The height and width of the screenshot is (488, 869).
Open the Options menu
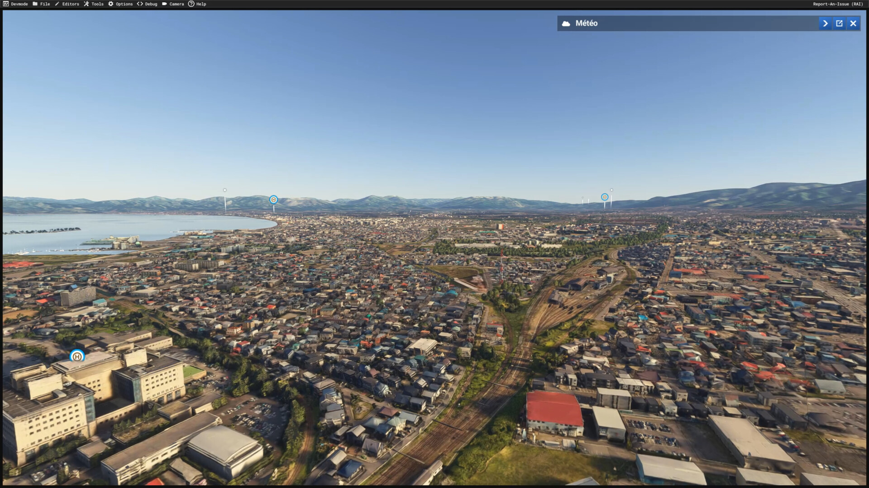[x=120, y=4]
